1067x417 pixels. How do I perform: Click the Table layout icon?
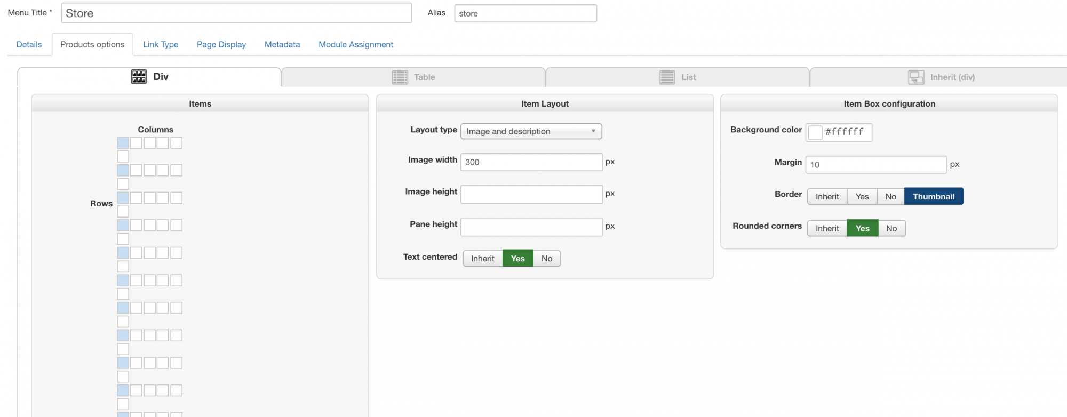[400, 77]
